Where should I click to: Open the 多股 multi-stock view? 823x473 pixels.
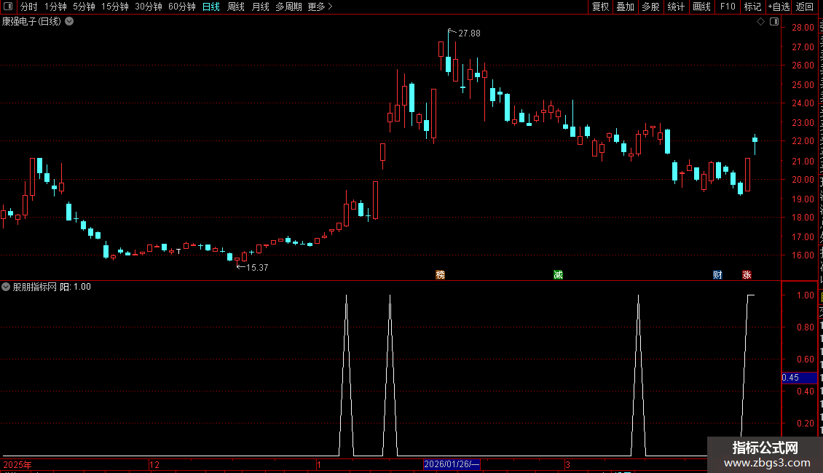coord(650,7)
